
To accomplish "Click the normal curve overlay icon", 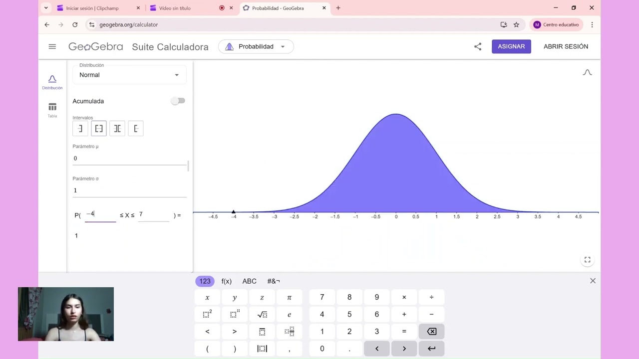I will pos(587,72).
